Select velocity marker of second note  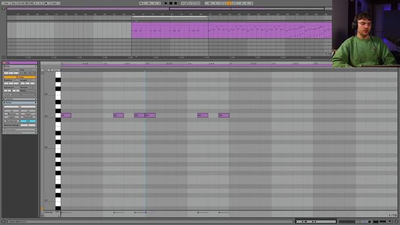pyautogui.click(x=114, y=212)
